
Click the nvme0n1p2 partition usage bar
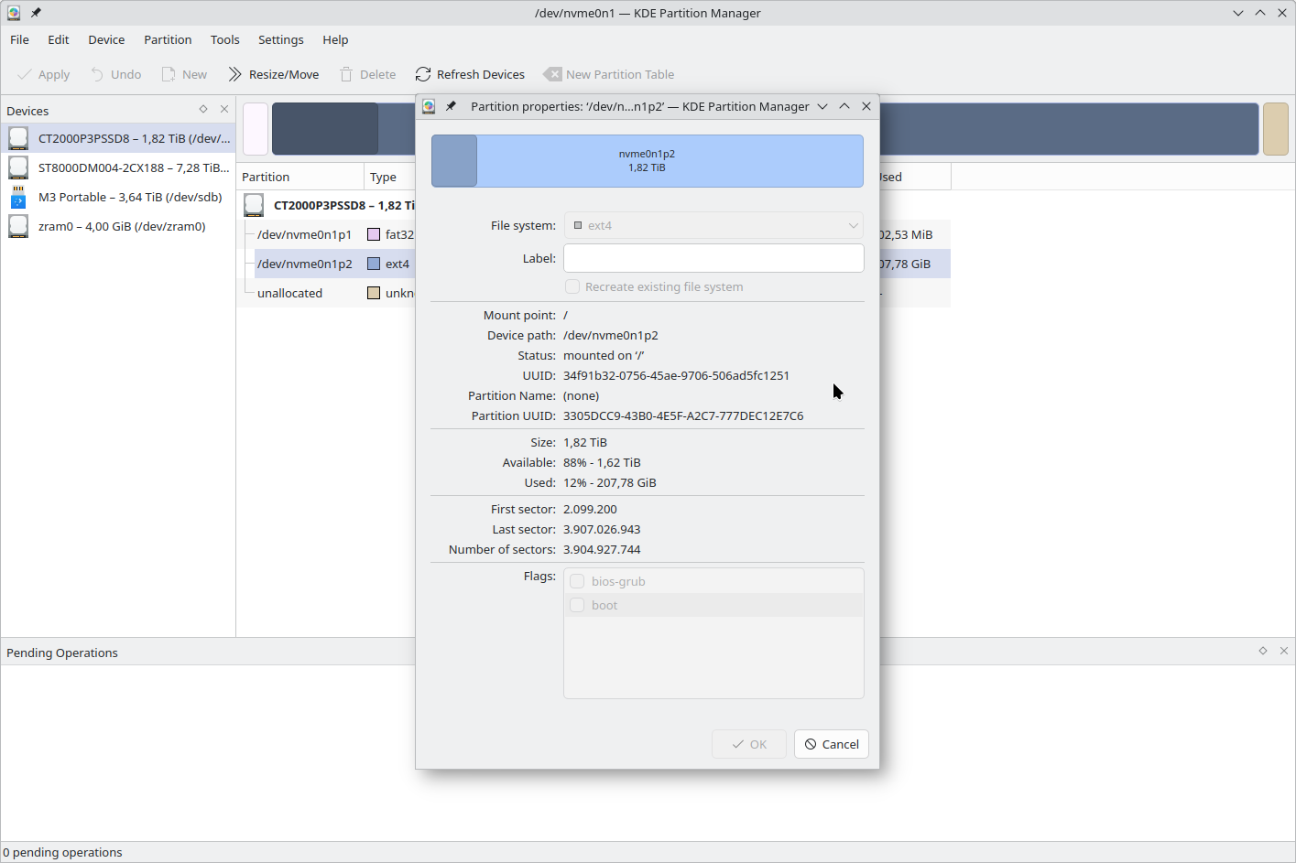(x=647, y=161)
